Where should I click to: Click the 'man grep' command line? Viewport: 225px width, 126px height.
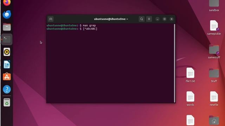89,26
